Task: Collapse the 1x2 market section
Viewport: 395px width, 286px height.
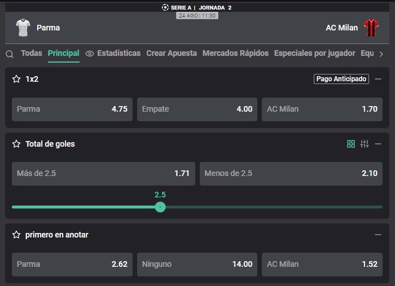Action: 378,79
